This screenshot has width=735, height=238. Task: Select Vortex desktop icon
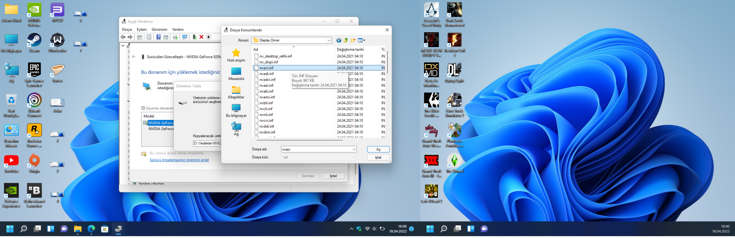pyautogui.click(x=57, y=73)
